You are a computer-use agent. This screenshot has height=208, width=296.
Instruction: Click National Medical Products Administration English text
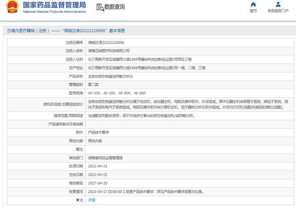[x=54, y=12]
